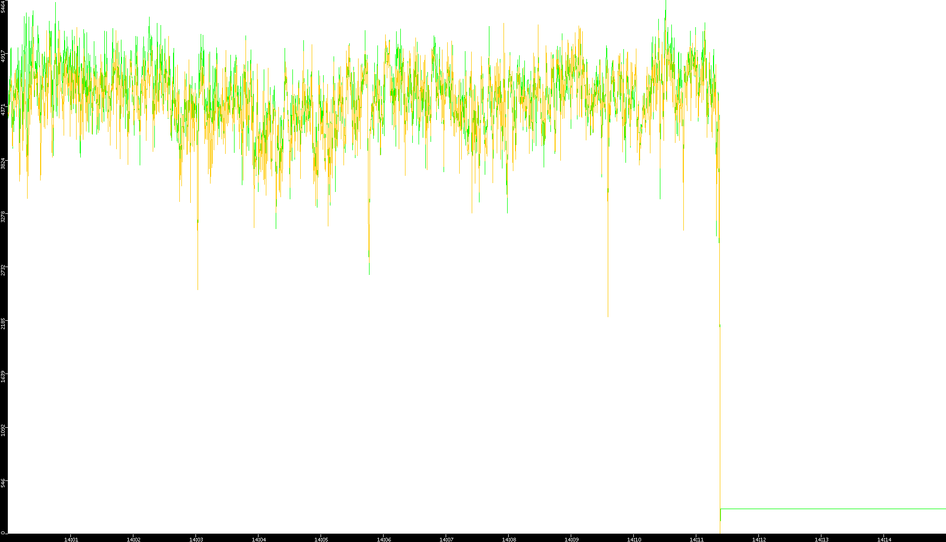The image size is (946, 542).
Task: Select the 14:07 time axis label
Action: click(446, 539)
